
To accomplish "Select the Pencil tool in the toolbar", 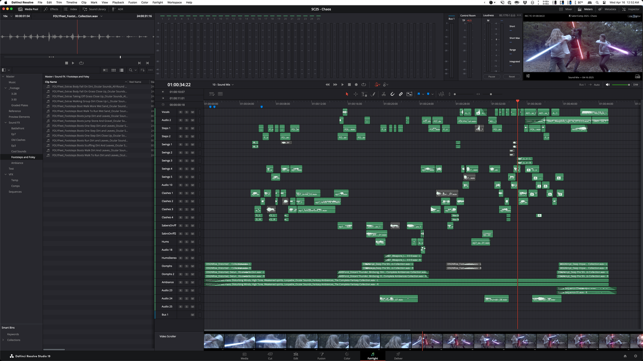I will coord(373,94).
